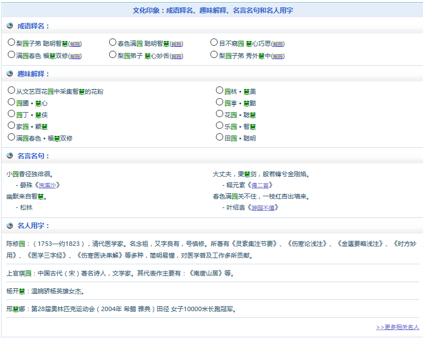Choose the 目不窥园 慧心巧思 radio button
Screen dimensions: 423x339
(214, 42)
